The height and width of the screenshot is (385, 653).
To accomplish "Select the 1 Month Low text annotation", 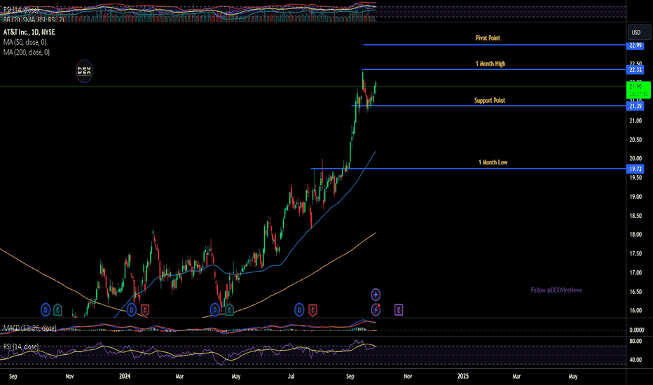I will coord(493,162).
